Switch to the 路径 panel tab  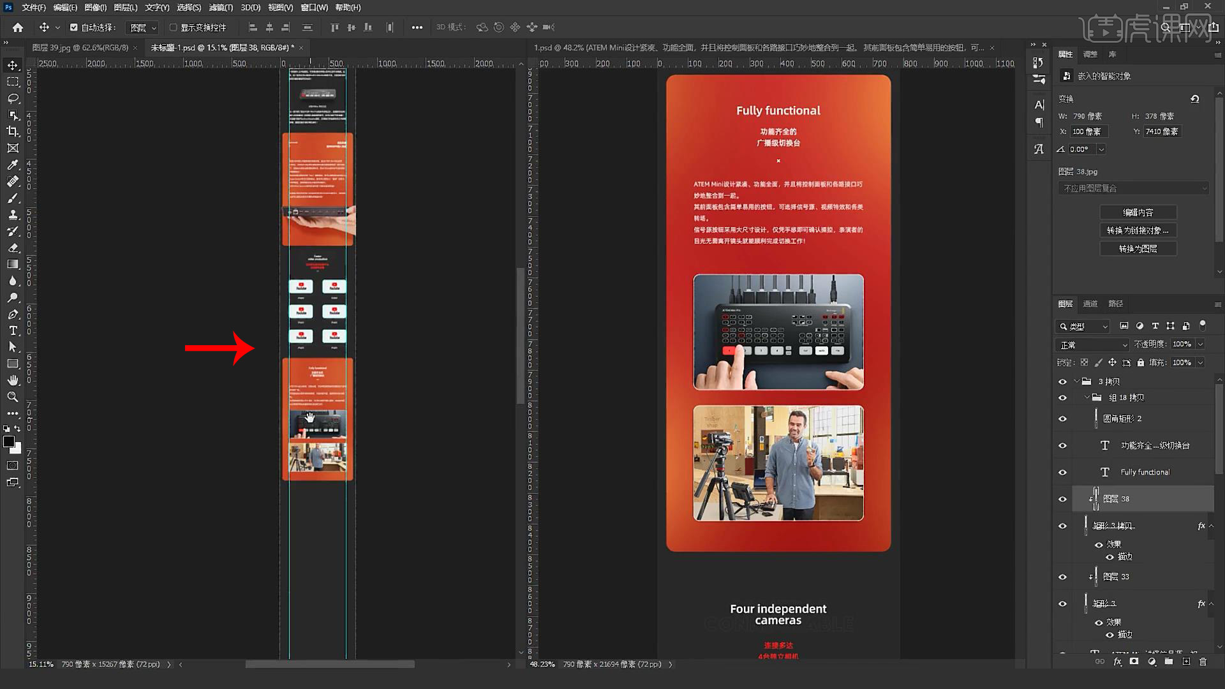coord(1115,304)
